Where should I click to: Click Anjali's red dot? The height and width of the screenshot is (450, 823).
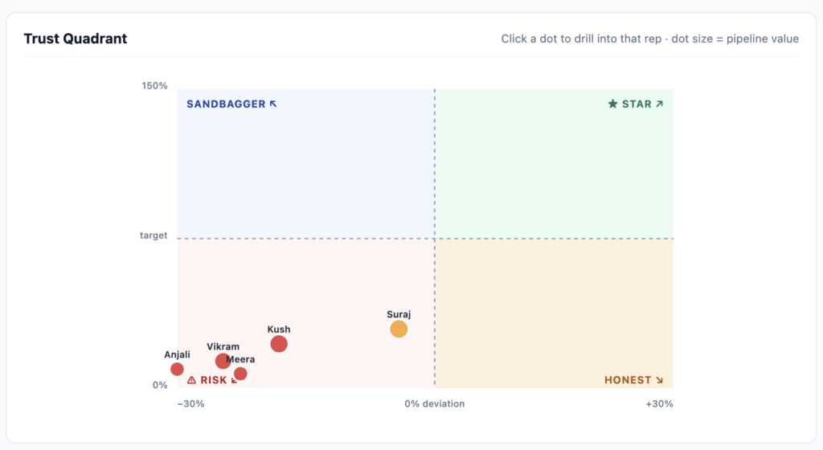tap(178, 369)
